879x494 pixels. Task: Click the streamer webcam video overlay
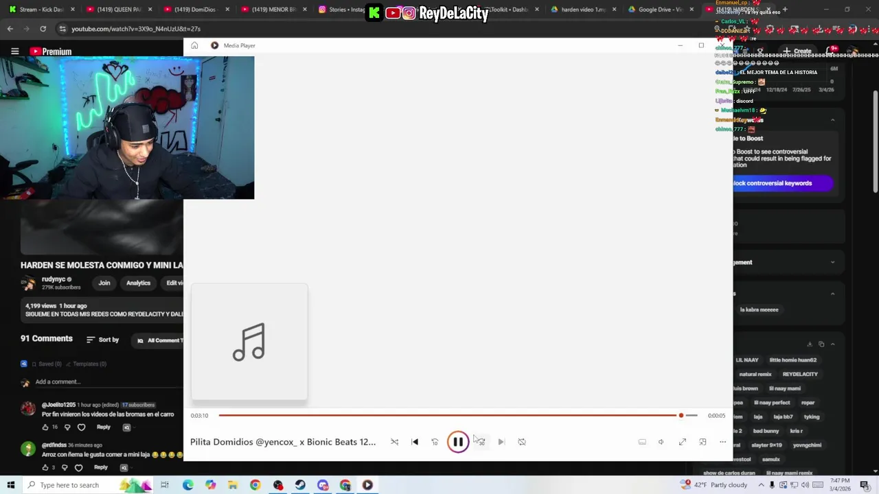(127, 128)
